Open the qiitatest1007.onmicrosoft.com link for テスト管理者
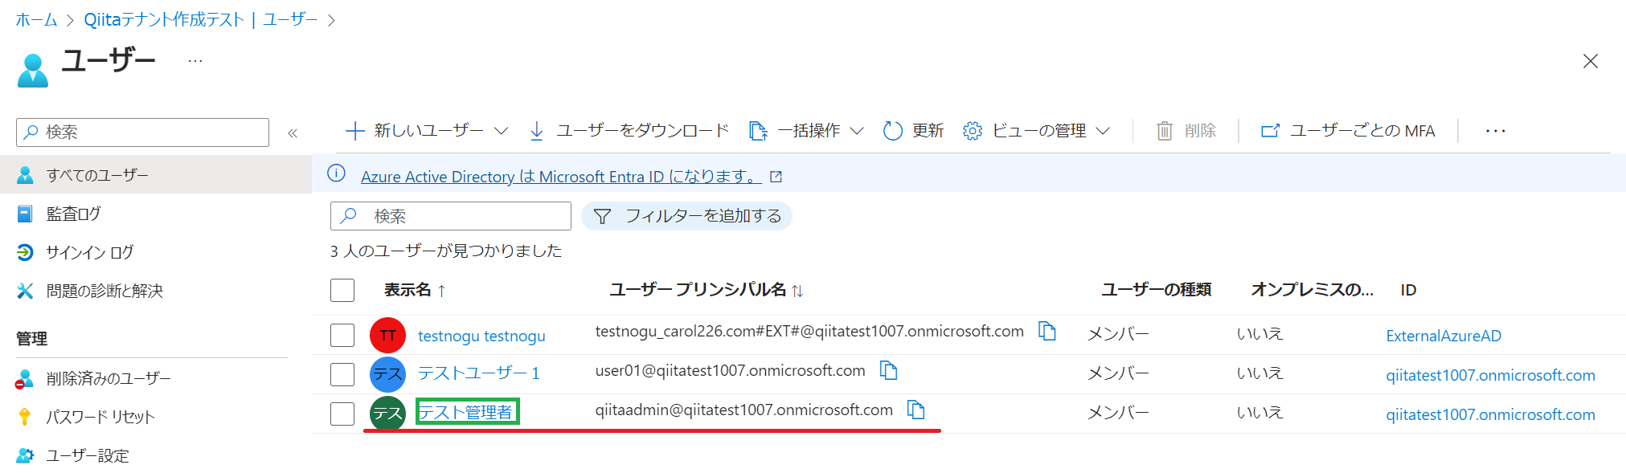Screen dimensions: 1626x473 click(1490, 414)
